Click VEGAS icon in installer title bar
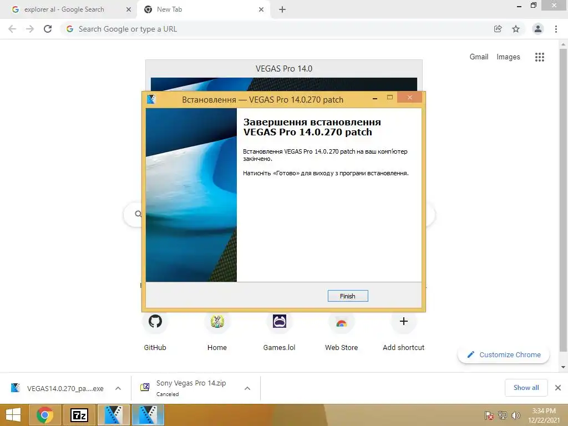568x426 pixels. [x=151, y=99]
